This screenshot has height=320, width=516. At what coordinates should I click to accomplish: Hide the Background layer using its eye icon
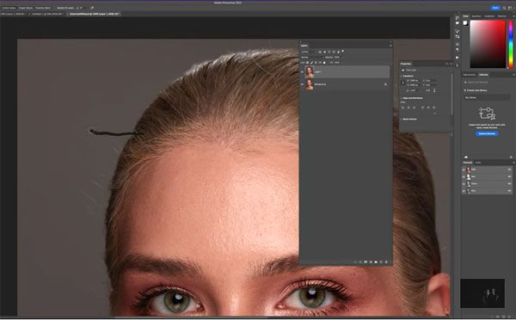302,84
